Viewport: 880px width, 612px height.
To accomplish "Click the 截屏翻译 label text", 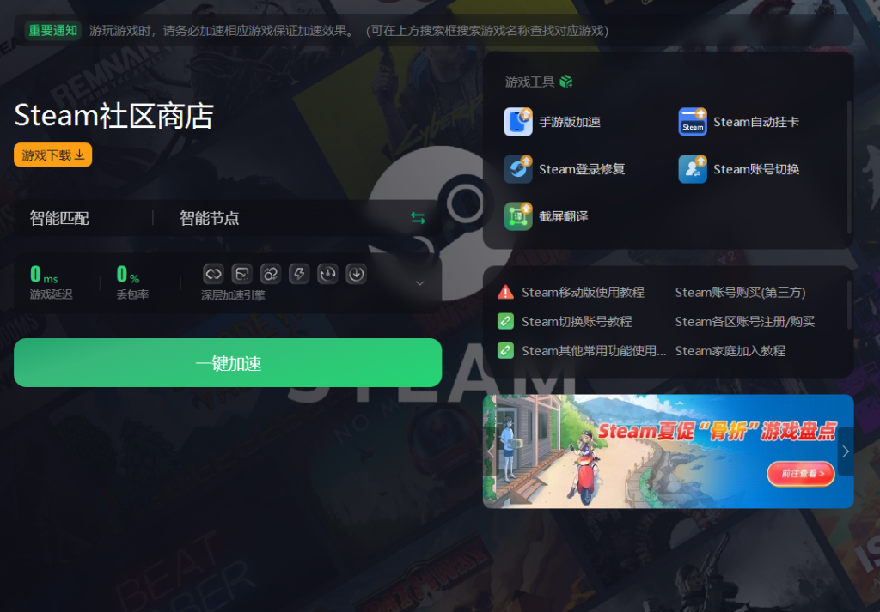I will [x=564, y=216].
